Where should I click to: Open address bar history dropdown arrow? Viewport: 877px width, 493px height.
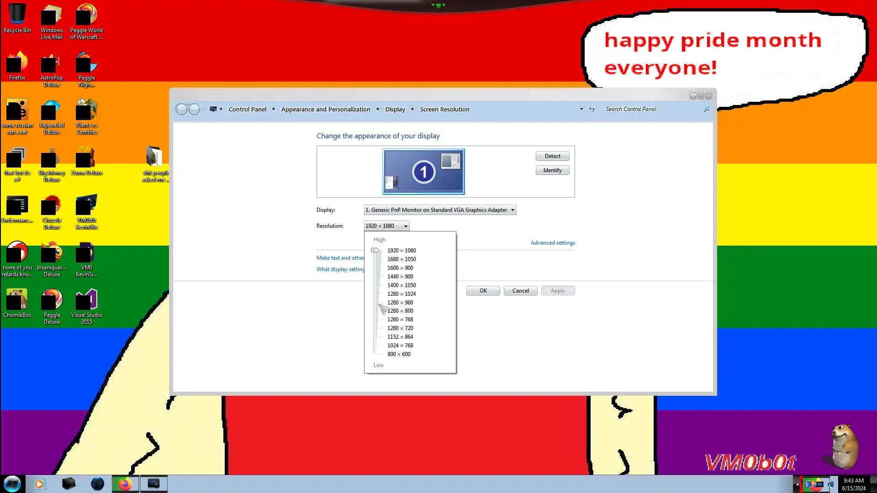(x=581, y=109)
